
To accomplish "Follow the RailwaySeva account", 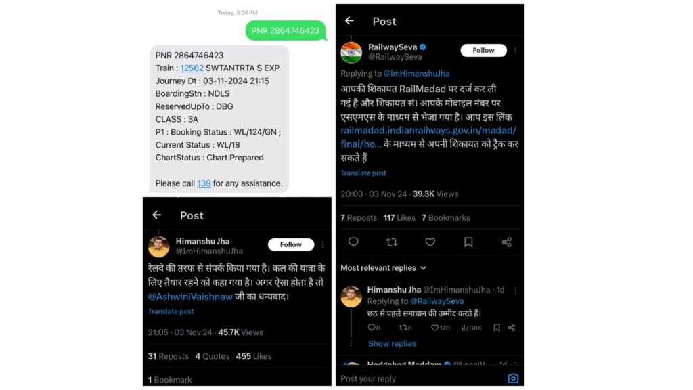I will (x=483, y=51).
